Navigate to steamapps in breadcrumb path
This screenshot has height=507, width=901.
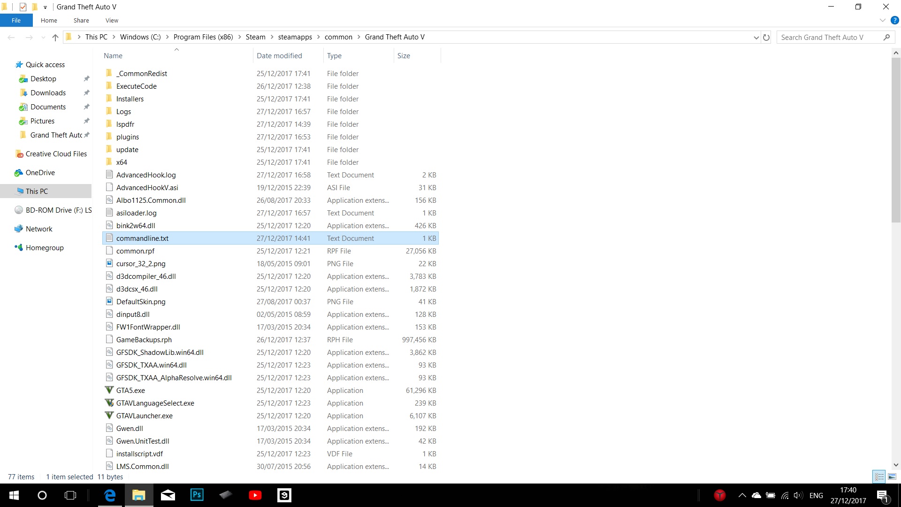[295, 37]
